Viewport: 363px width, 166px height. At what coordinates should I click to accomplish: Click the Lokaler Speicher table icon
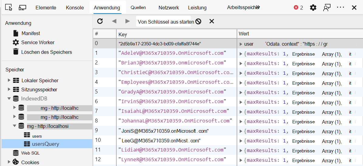(16, 80)
